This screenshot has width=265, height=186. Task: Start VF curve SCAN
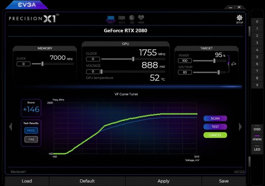(x=215, y=118)
